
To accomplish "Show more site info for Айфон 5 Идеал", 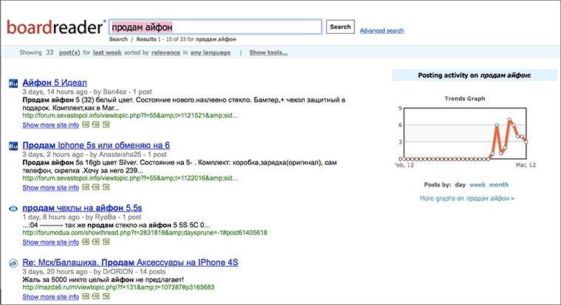I will coord(50,125).
